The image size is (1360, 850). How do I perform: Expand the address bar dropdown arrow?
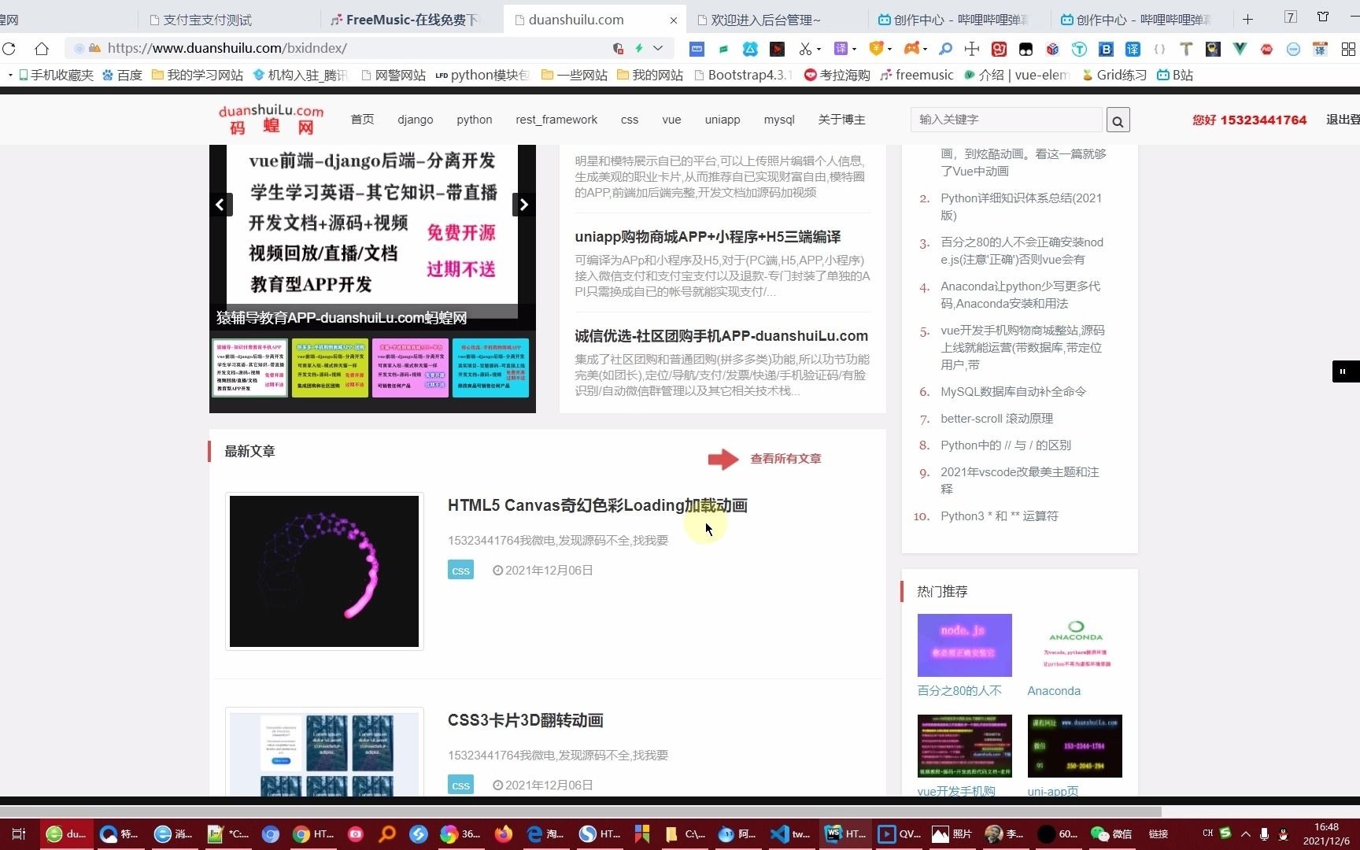point(659,48)
